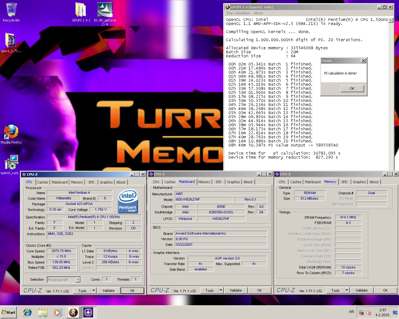
Task: Open Graphics tab in left CPU-Z window
Action: point(106,182)
